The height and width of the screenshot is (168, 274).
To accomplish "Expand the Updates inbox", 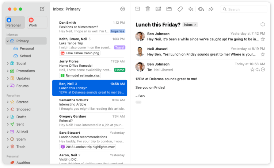I will click(8, 79).
